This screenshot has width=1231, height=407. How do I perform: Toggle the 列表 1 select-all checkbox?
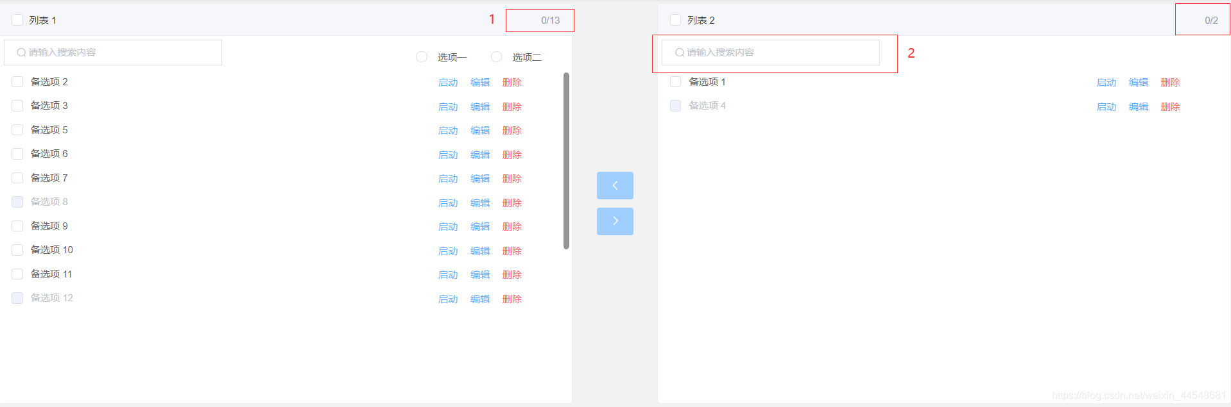pyautogui.click(x=17, y=20)
